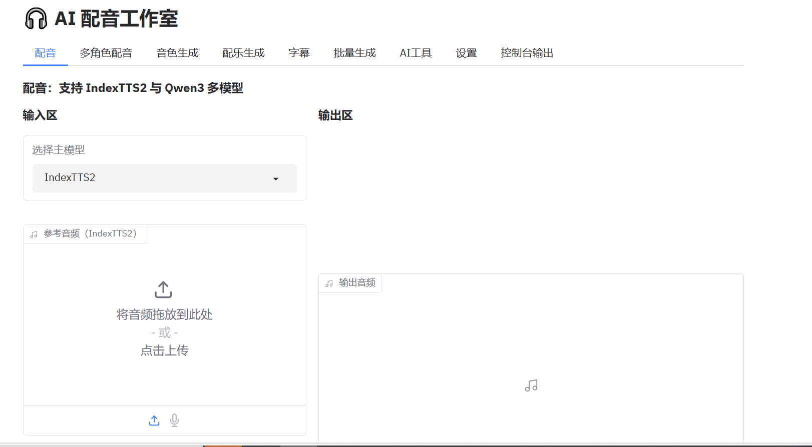Click the 点击上传 text to upload audio
The image size is (812, 447).
click(164, 350)
